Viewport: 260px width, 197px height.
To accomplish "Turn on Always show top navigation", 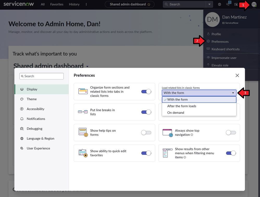I will click(231, 133).
